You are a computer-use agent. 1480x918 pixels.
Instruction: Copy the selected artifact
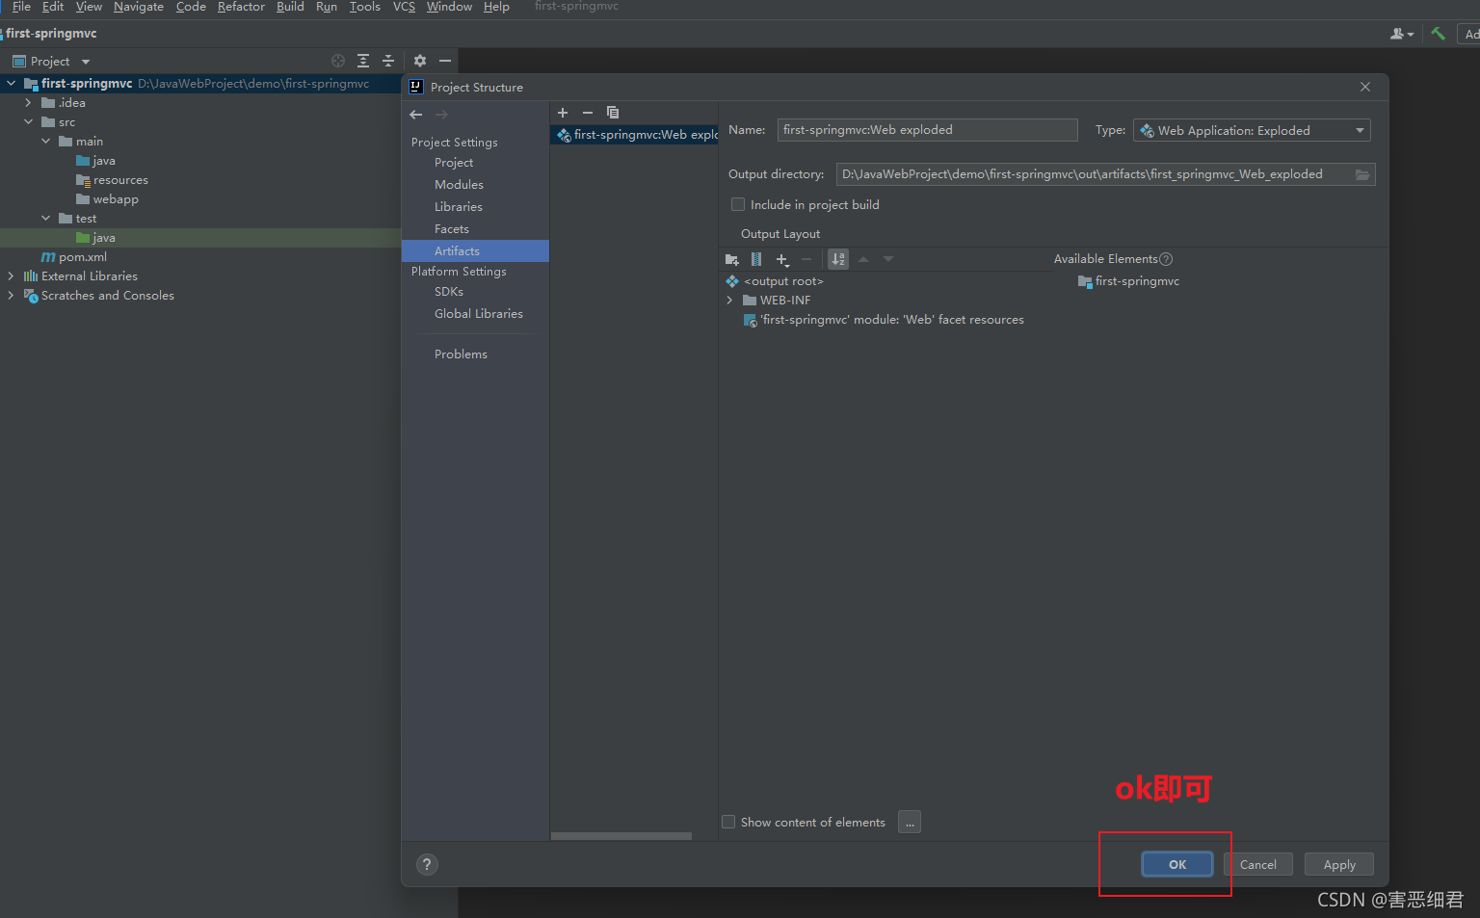pyautogui.click(x=613, y=113)
